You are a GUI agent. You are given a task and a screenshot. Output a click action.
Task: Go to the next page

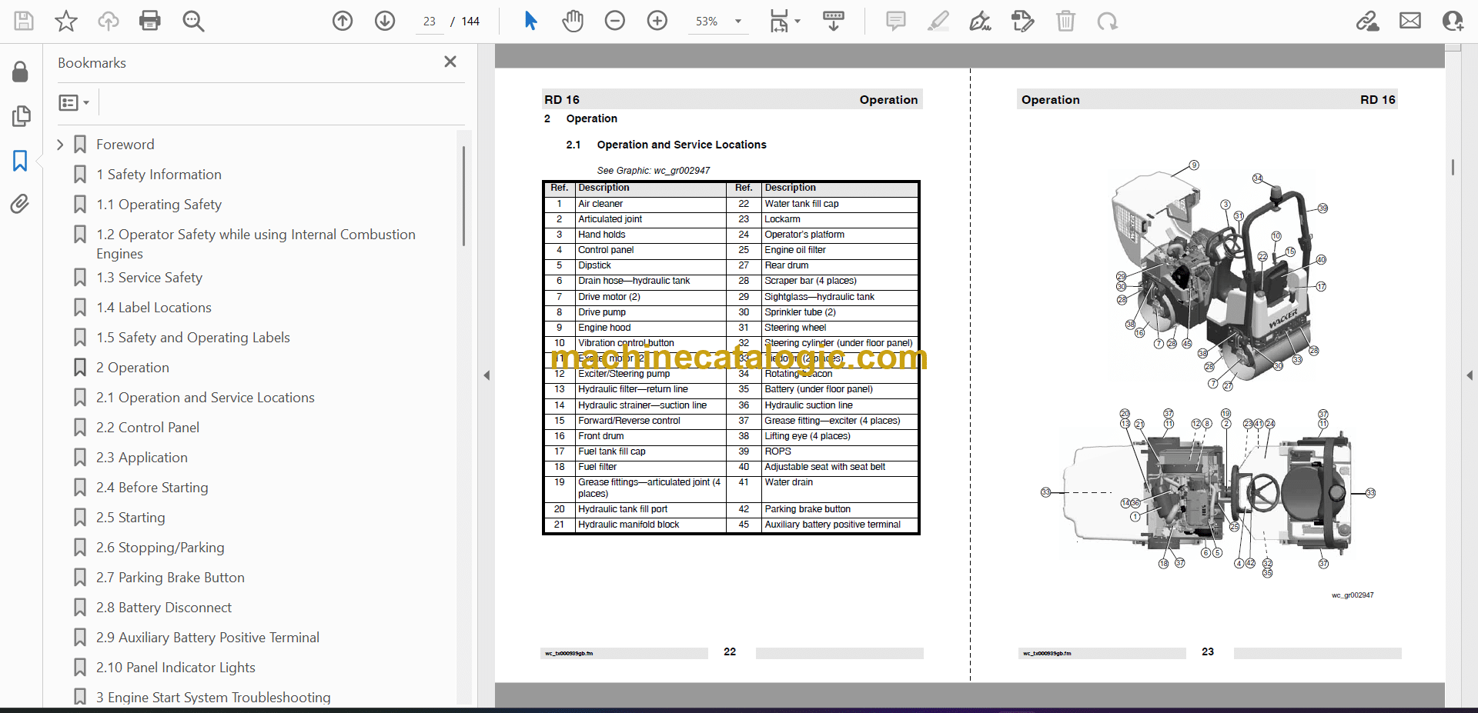(385, 21)
